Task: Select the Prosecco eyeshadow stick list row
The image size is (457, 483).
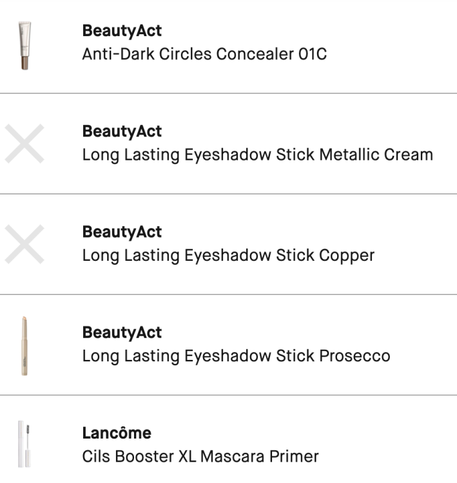Action: [419, 344]
